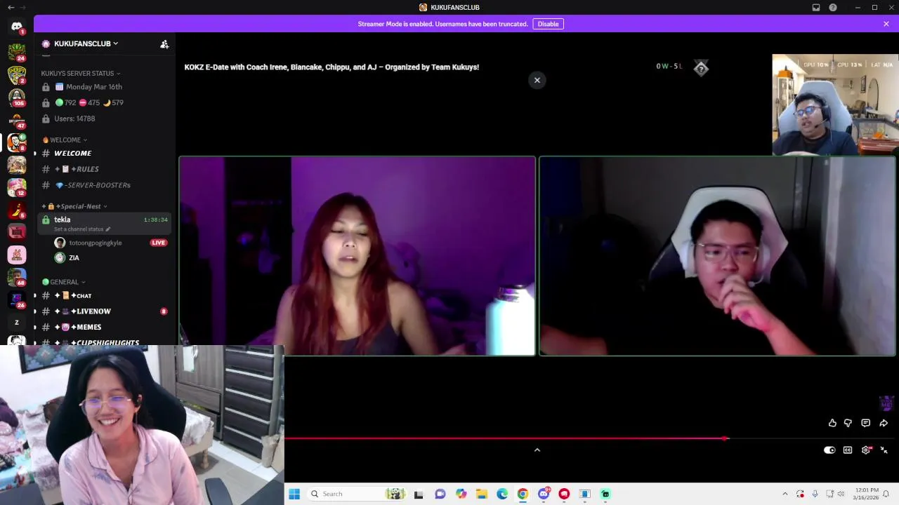899x505 pixels.
Task: Click Disable streamer mode button
Action: (548, 24)
